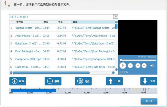Click the black video preview area
Viewport: 167px width, 107px height.
[x=138, y=37]
